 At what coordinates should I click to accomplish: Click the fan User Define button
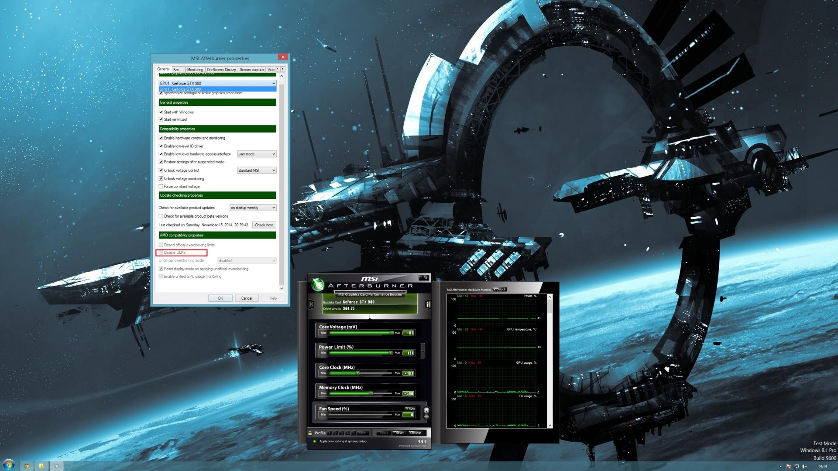[x=426, y=413]
